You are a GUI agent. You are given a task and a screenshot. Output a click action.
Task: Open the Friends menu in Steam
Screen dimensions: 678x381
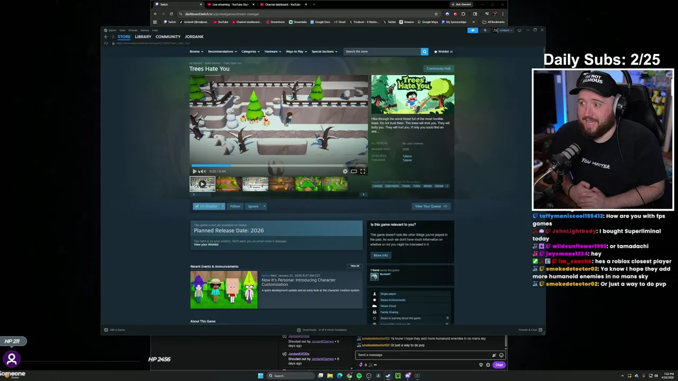click(x=133, y=30)
